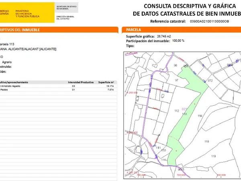Click the 'Participación del inmueble:' label
Image resolution: width=241 pixels, height=181 pixels.
point(148,41)
